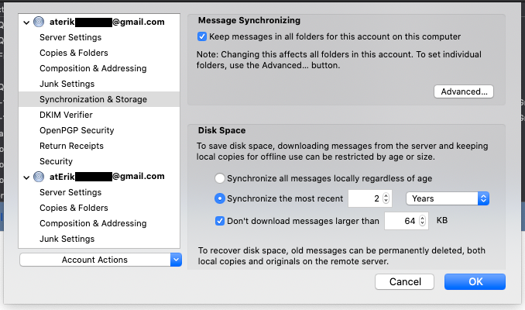
Task: Select Synchronization & Storage in sidebar
Action: point(99,99)
